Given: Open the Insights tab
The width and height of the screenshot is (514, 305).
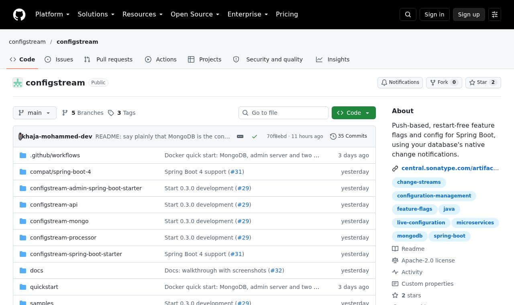Looking at the screenshot, I should click(332, 59).
